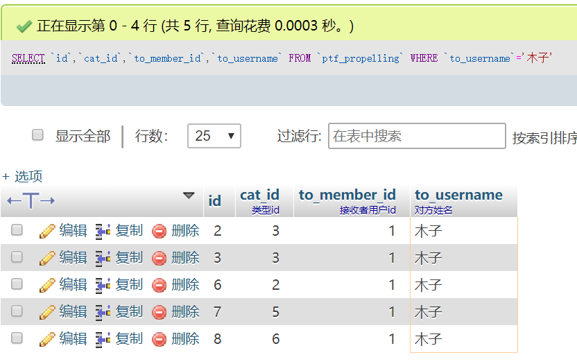Viewport: 577px width, 364px height.
Task: Click the SELECT keyword link in query
Action: click(x=28, y=58)
